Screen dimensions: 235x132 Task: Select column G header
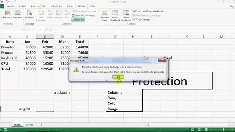tap(115, 37)
